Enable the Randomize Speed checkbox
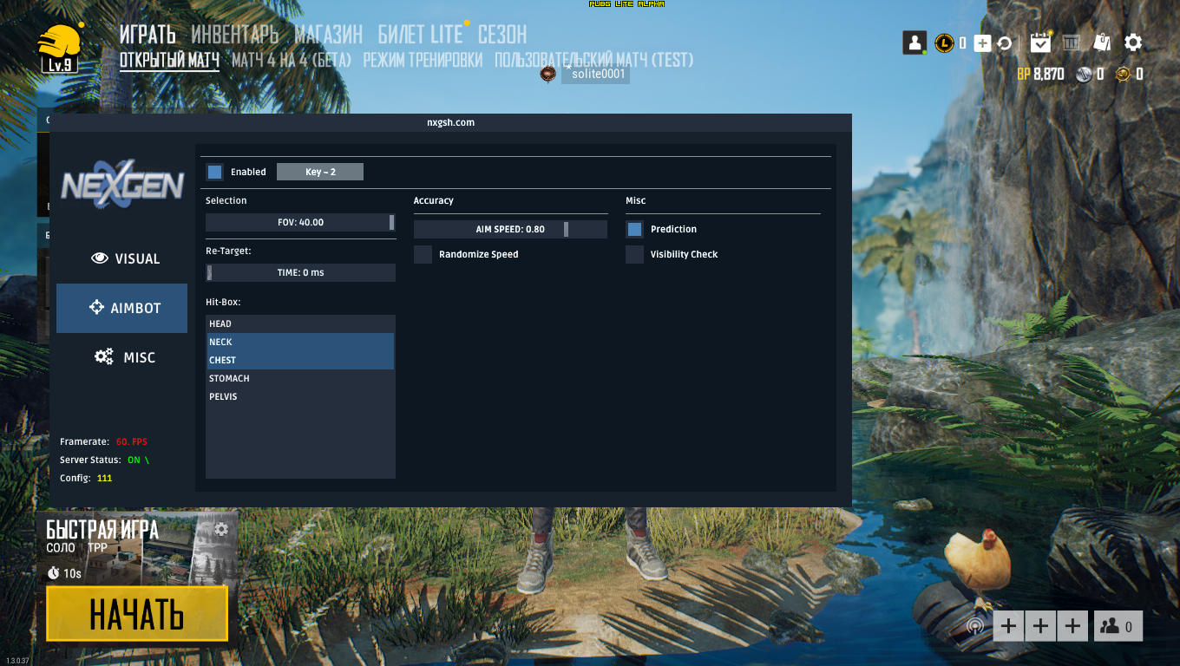 [423, 254]
